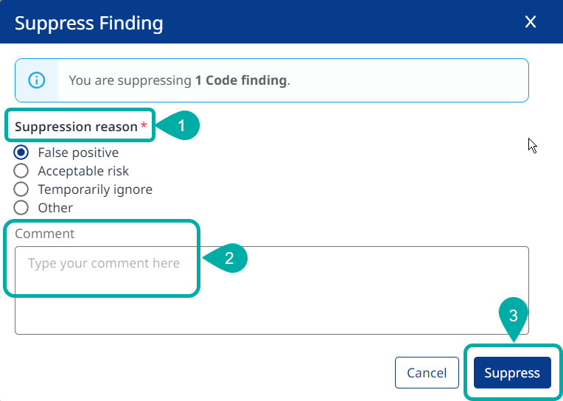The image size is (563, 401).
Task: Pick the Temporarily ignore radio button
Action: click(21, 189)
